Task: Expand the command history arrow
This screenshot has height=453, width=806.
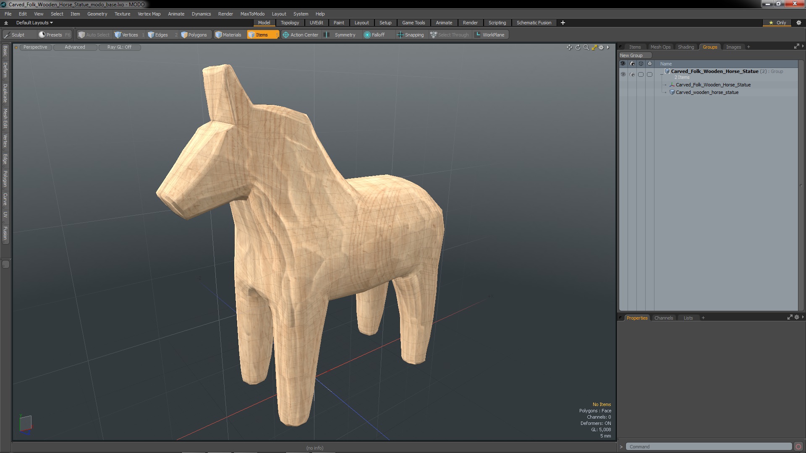Action: (x=621, y=447)
